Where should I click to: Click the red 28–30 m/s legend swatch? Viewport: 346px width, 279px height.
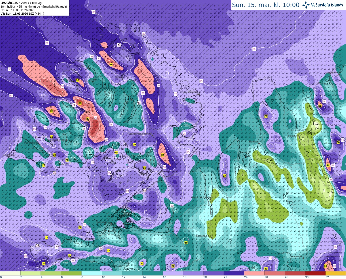point(295,273)
